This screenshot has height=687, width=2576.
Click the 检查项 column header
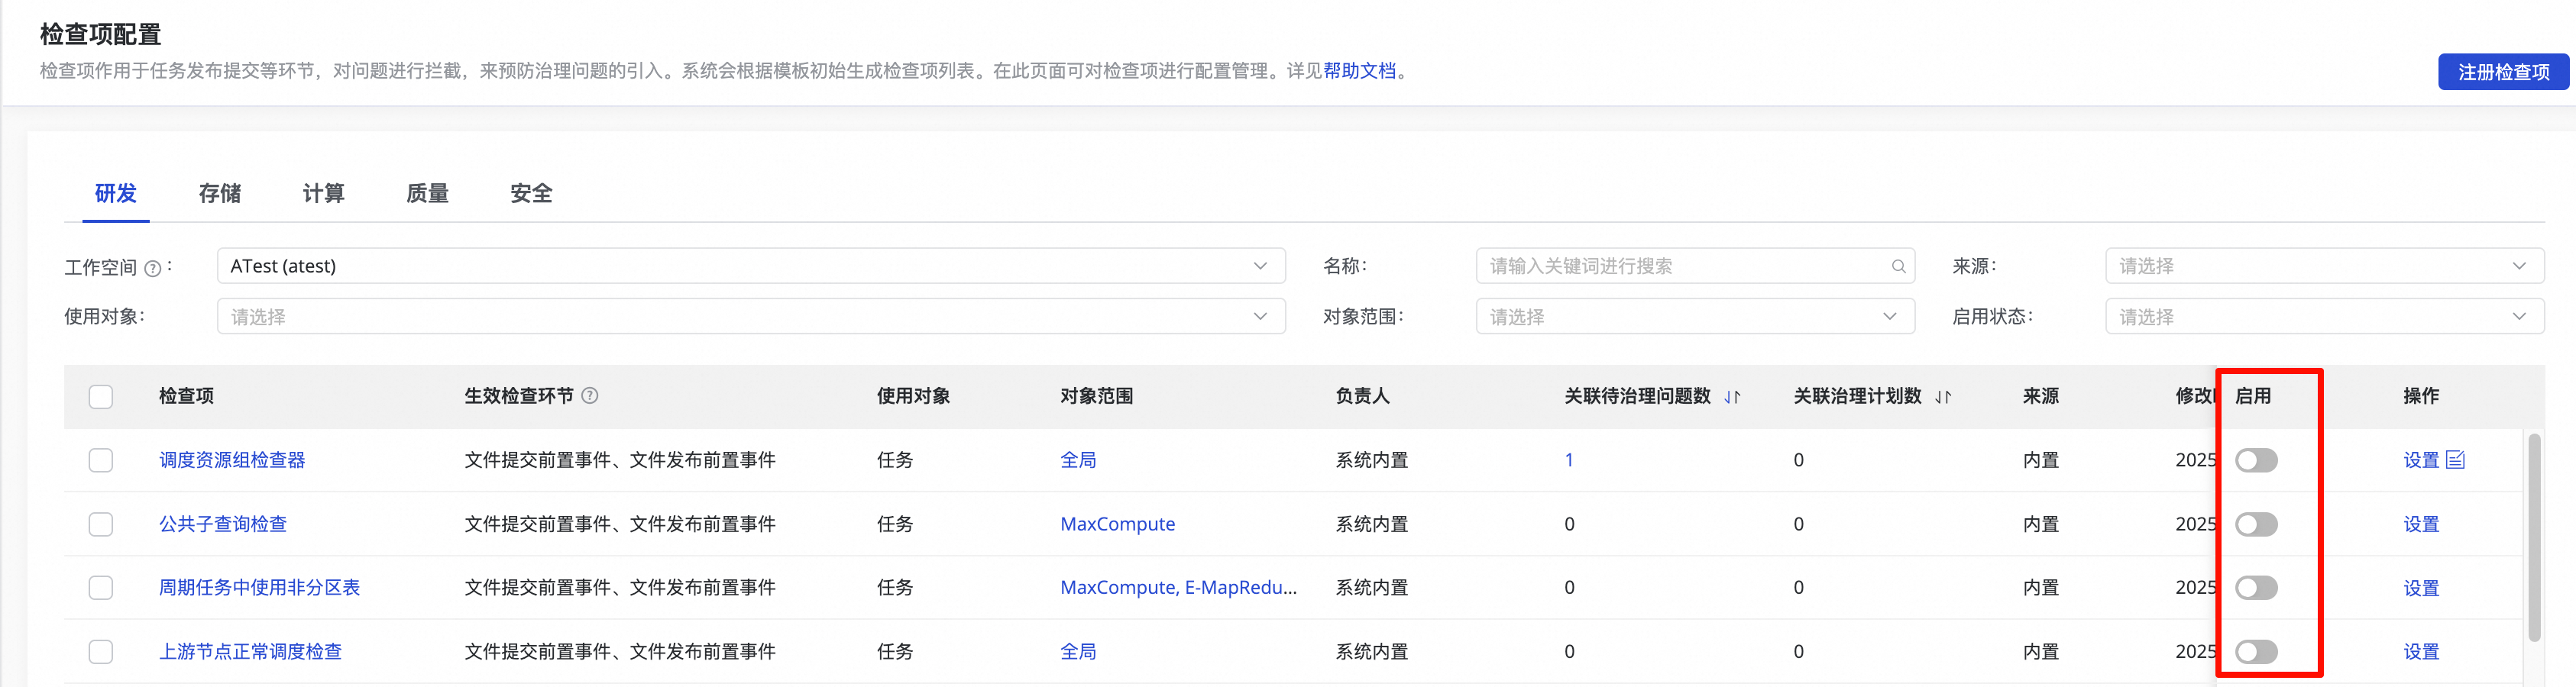(x=186, y=396)
